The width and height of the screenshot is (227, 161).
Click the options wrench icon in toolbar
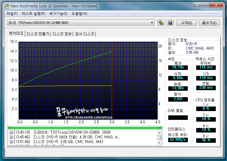161,23
